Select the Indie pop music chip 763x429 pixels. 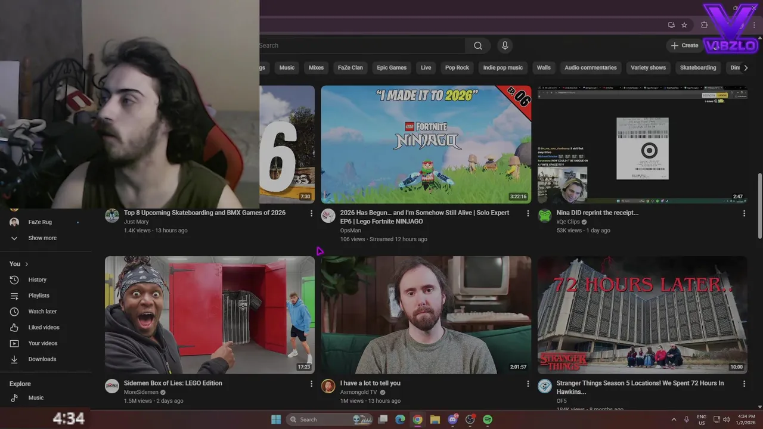coord(503,68)
